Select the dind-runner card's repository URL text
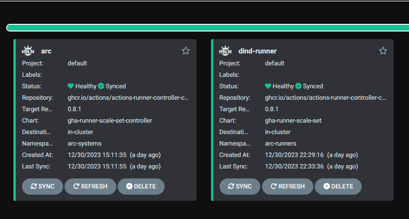Image resolution: width=409 pixels, height=219 pixels. pos(325,98)
